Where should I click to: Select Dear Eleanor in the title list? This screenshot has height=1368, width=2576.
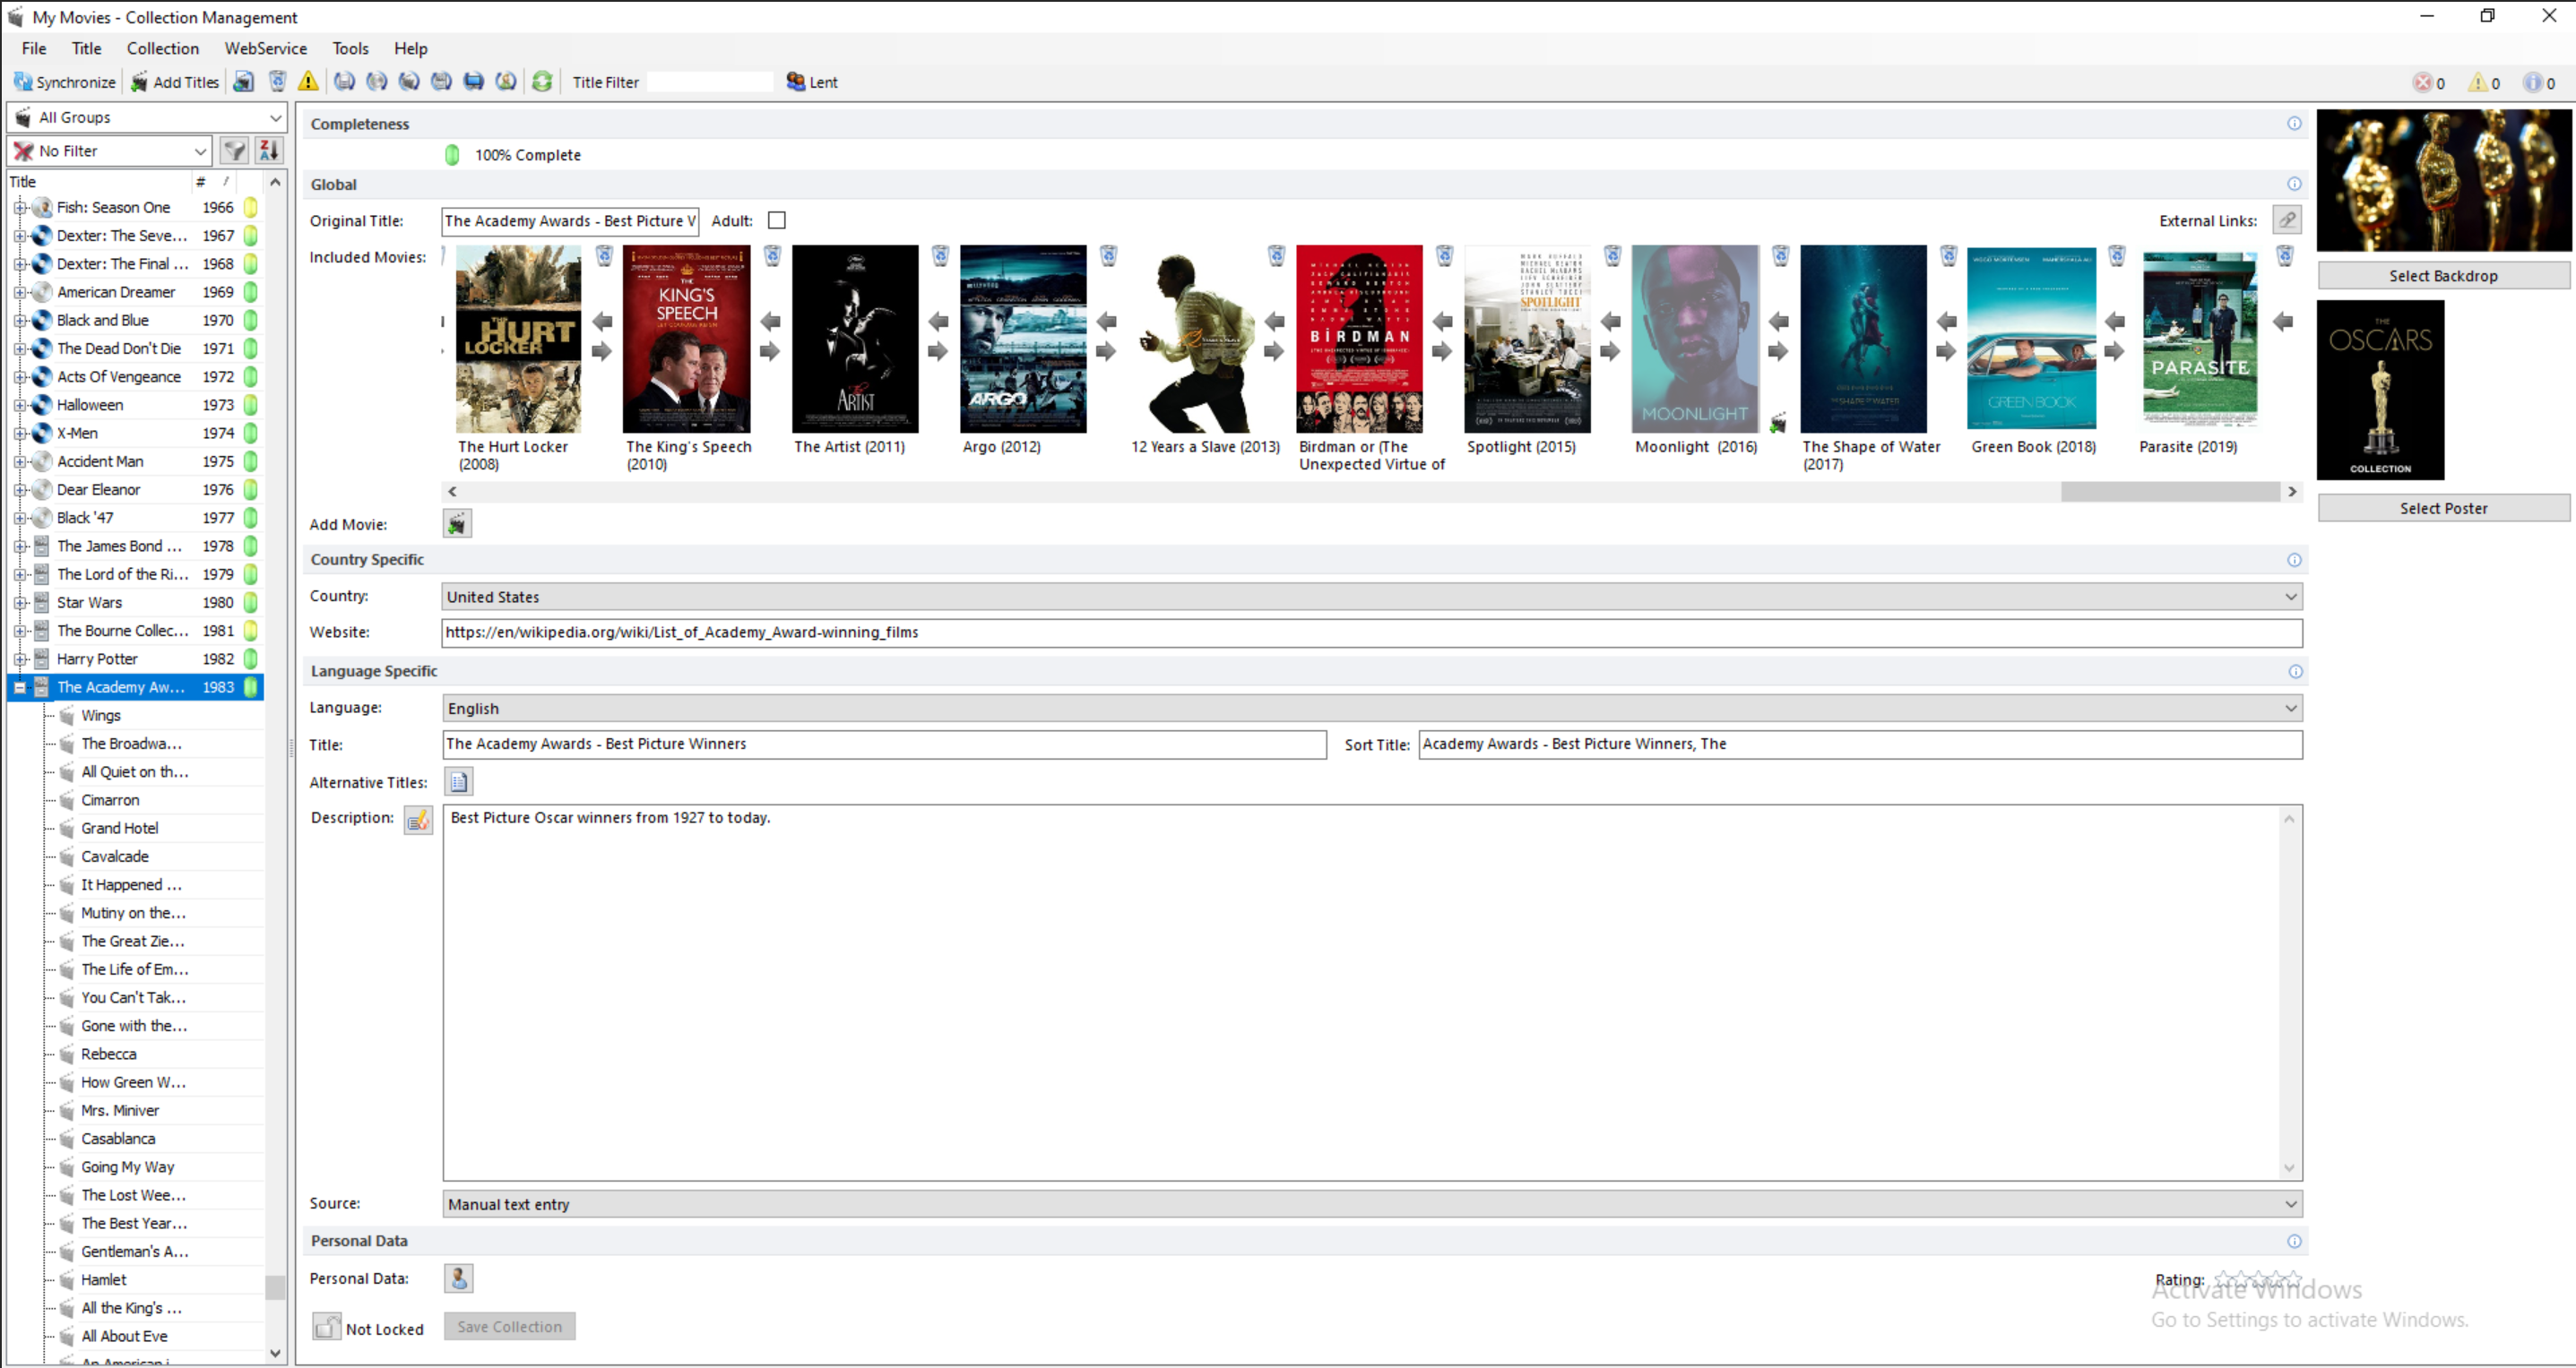(98, 490)
